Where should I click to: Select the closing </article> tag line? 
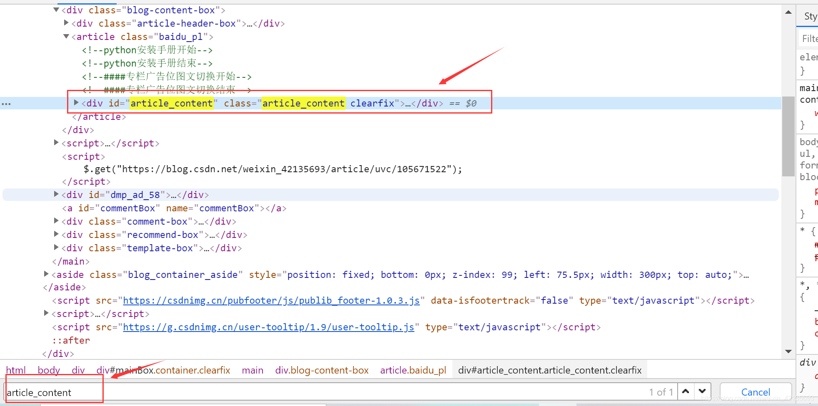coord(99,117)
